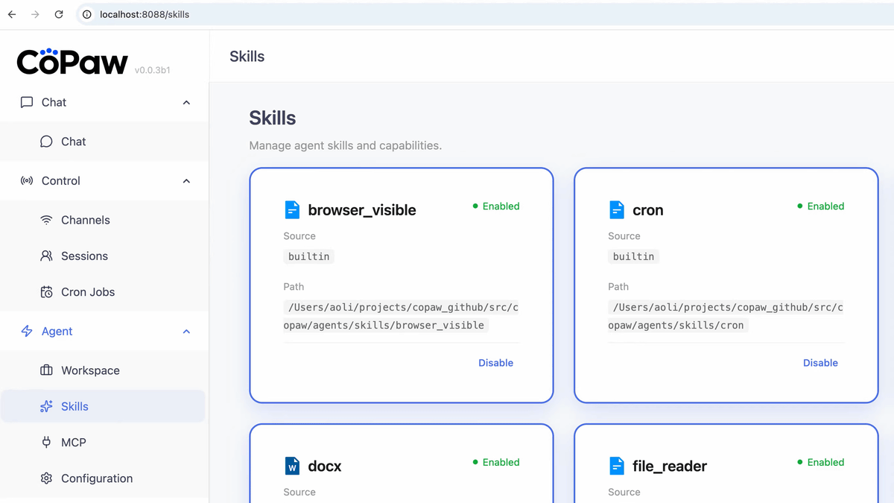Viewport: 894px width, 503px height.
Task: Reload the page with browser refresh icon
Action: pos(59,14)
